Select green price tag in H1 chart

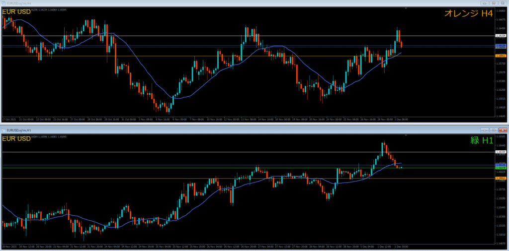point(501,168)
